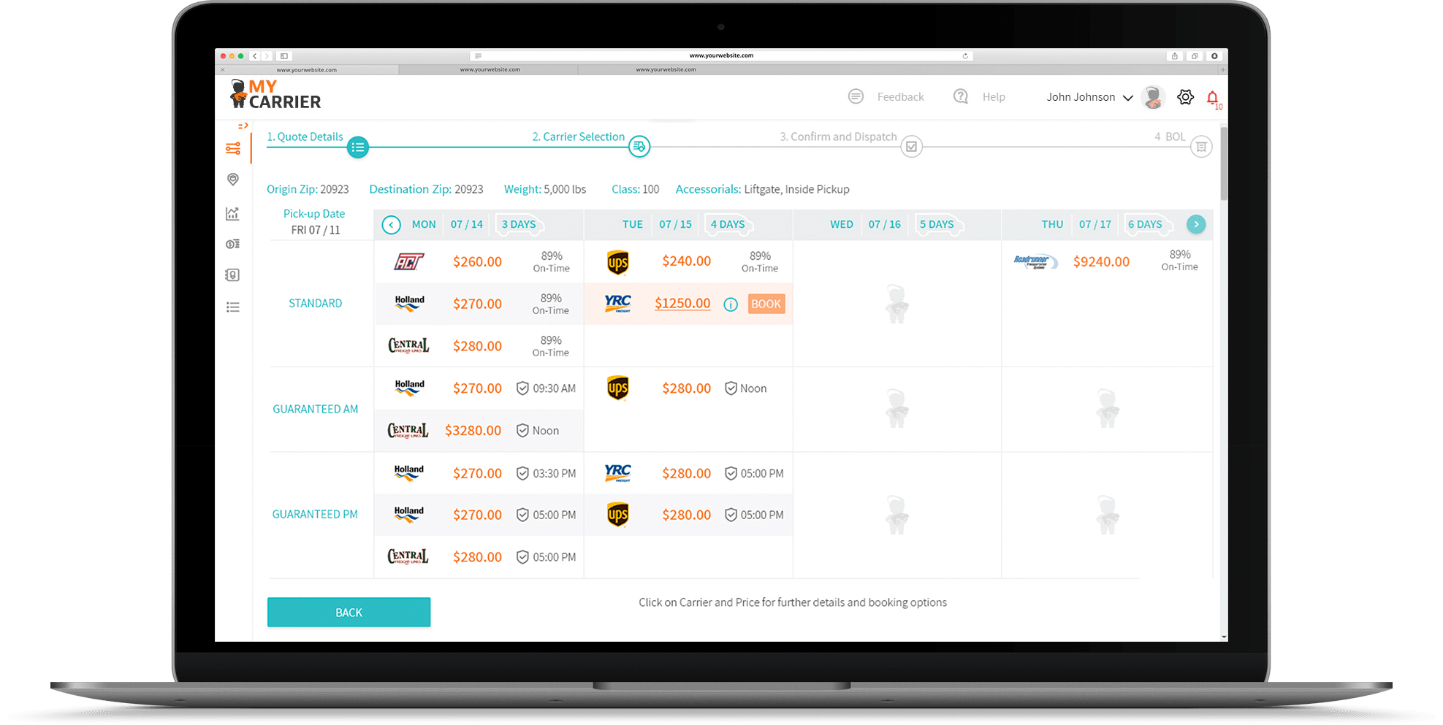
Task: Select the THU 07/17 column header
Action: point(1107,225)
